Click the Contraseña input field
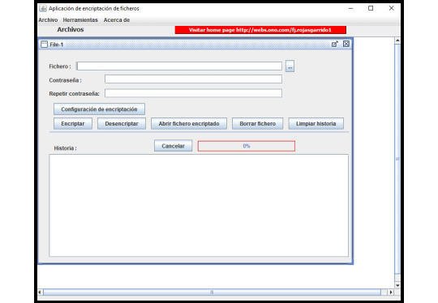Image resolution: width=438 pixels, height=303 pixels. tap(193, 79)
